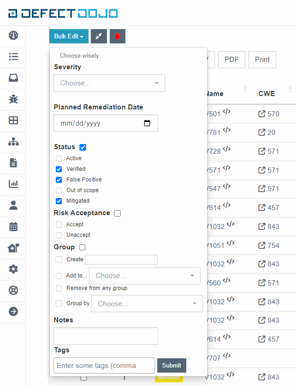Viewport: 296px width, 386px height.
Task: Click the yellow Medium severity badge
Action: coord(168,377)
